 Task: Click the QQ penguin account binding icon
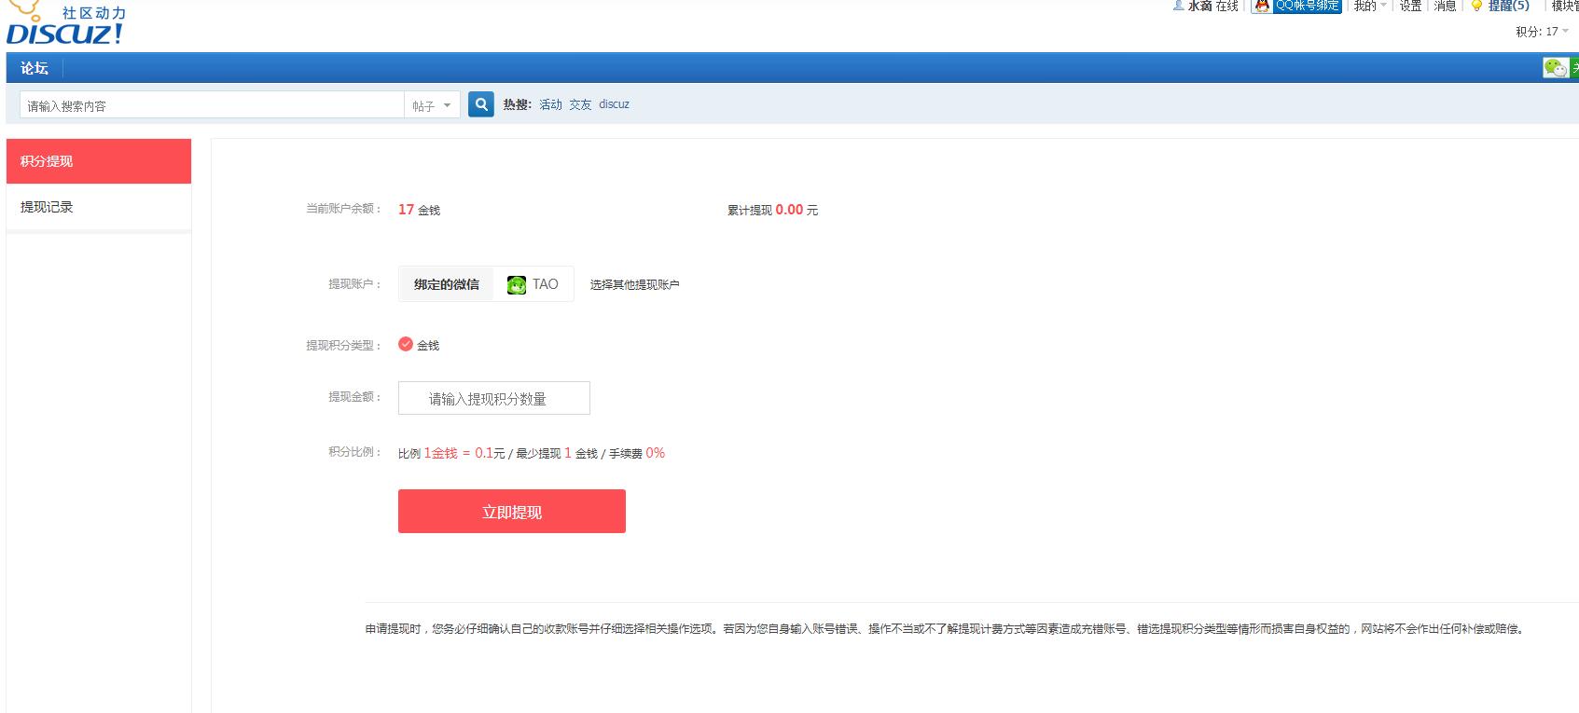[1262, 6]
